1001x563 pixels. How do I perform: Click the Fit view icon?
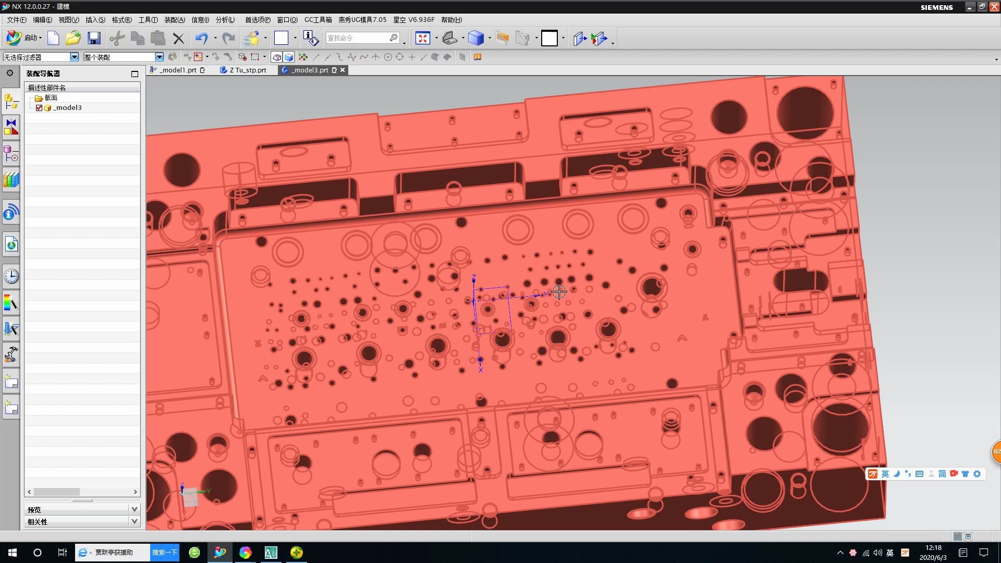pos(423,38)
